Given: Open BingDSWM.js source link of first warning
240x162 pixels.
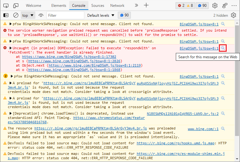Looking at the screenshot, I should (x=199, y=24).
